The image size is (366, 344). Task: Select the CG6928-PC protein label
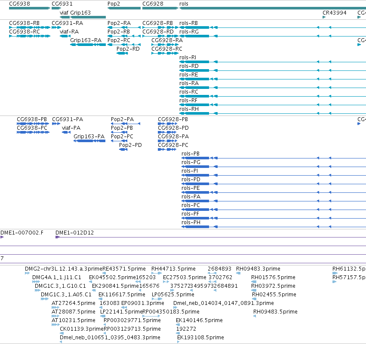click(x=173, y=145)
